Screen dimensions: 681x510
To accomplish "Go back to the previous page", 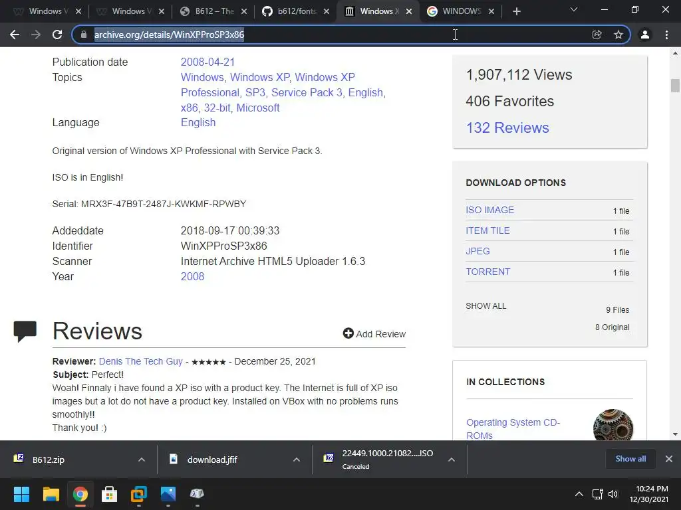I will tap(15, 35).
